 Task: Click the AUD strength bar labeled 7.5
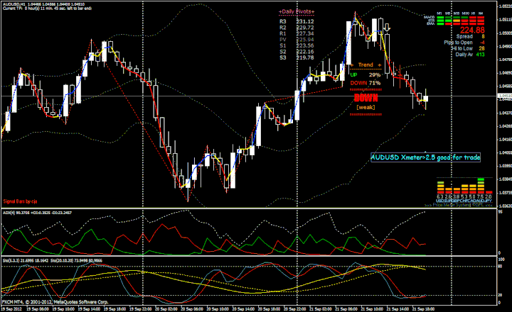(x=481, y=186)
